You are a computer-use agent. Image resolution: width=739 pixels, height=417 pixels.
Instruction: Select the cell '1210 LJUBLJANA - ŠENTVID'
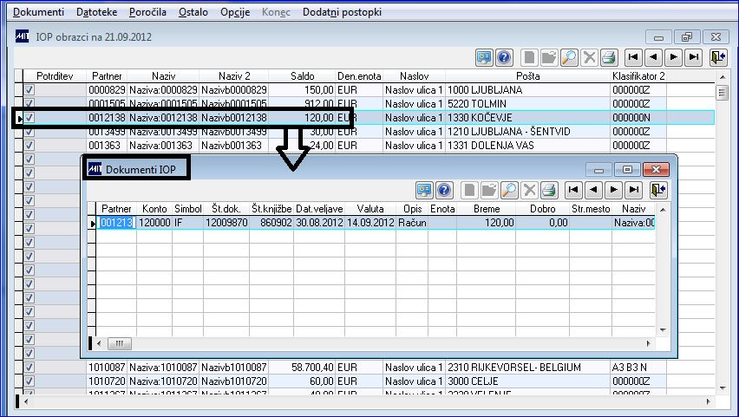(x=527, y=132)
